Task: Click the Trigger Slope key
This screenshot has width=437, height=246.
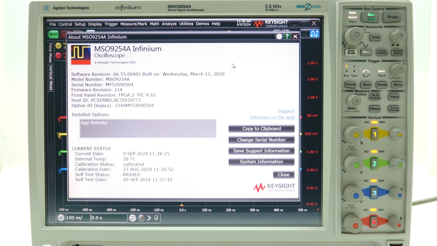Action: click(x=367, y=84)
